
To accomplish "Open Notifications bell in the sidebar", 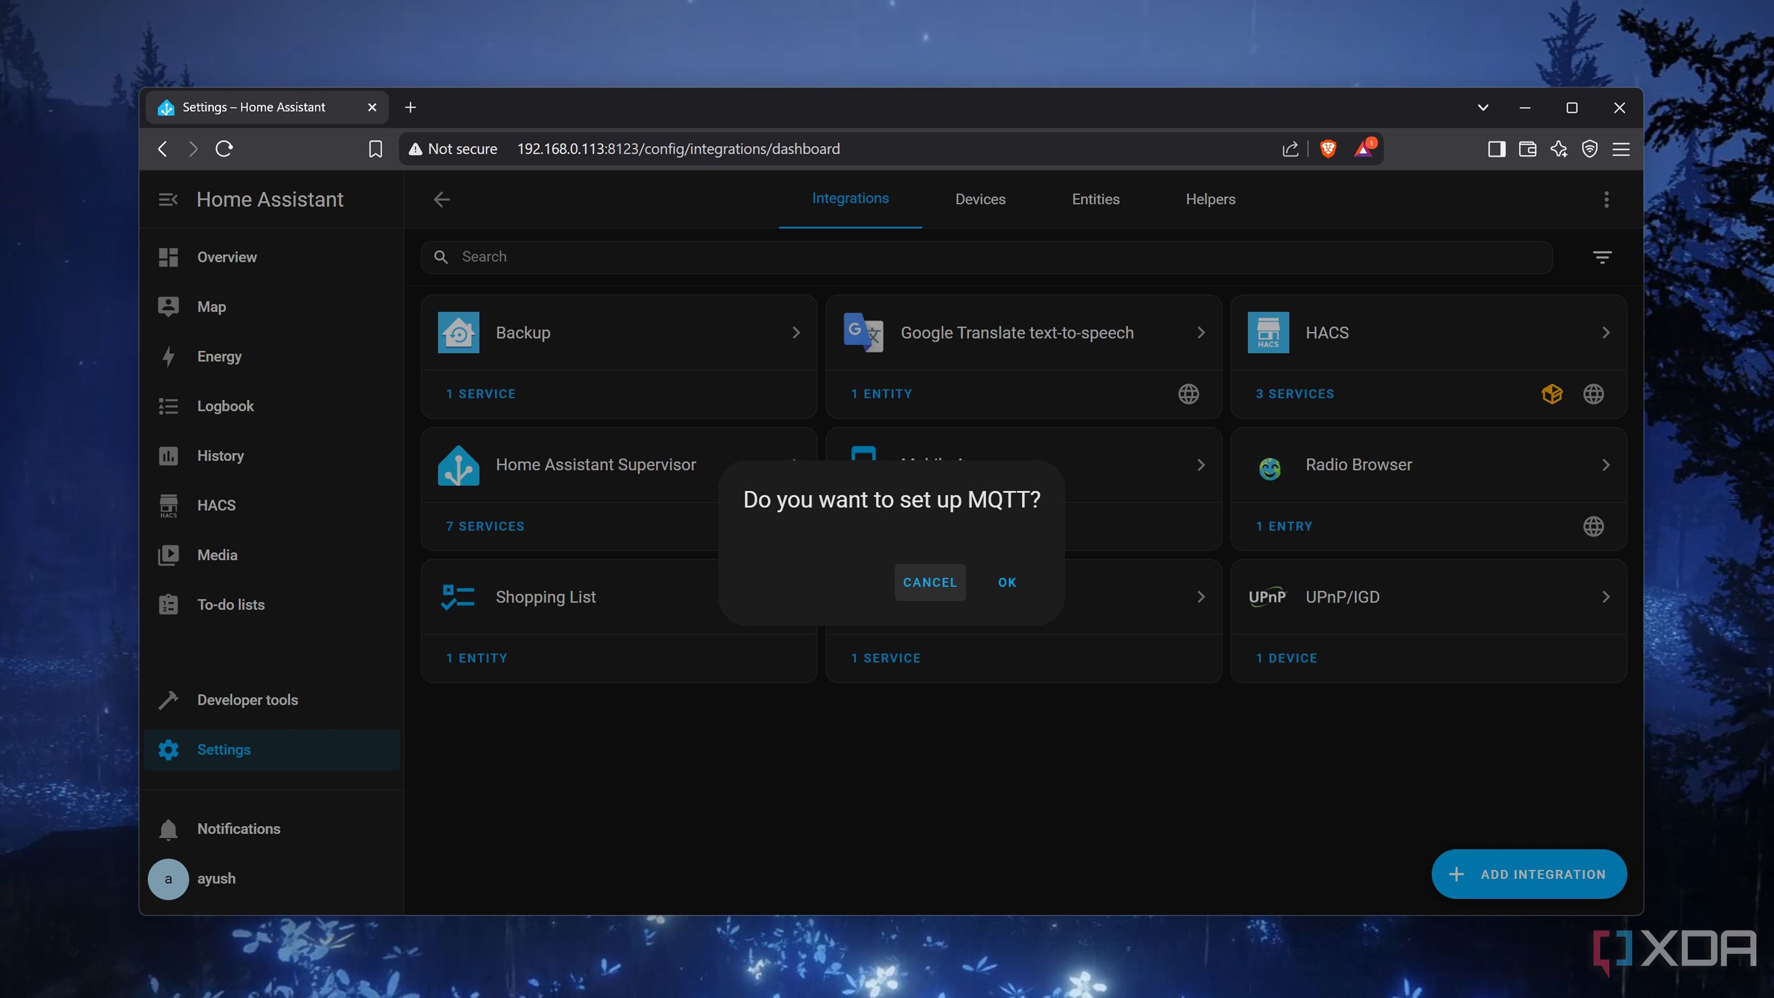I will click(x=271, y=828).
